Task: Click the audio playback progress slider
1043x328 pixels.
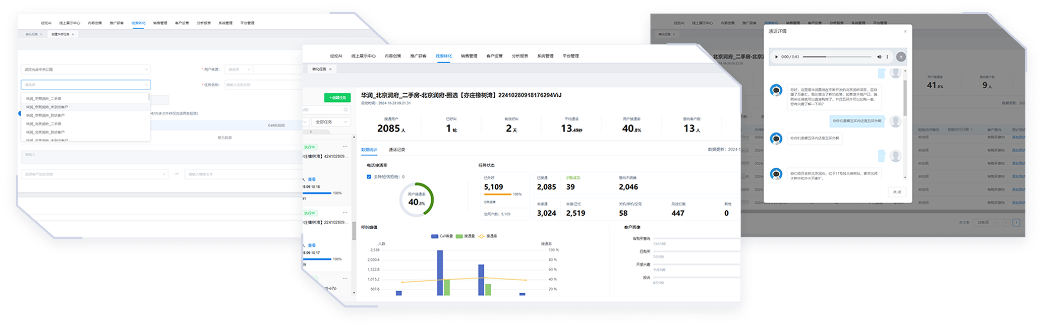Action: point(837,57)
